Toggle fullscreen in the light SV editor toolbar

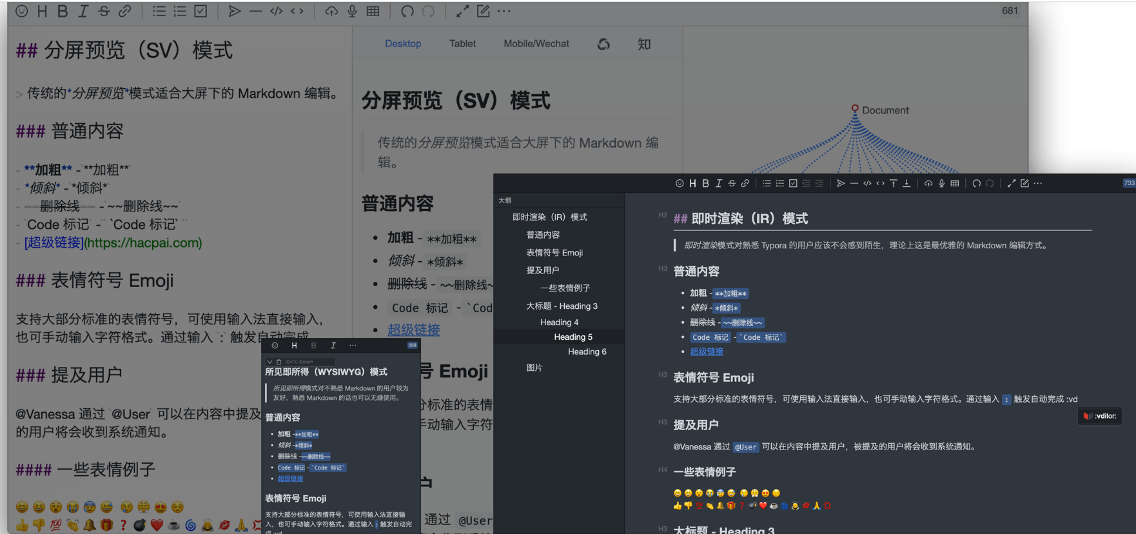(x=462, y=11)
